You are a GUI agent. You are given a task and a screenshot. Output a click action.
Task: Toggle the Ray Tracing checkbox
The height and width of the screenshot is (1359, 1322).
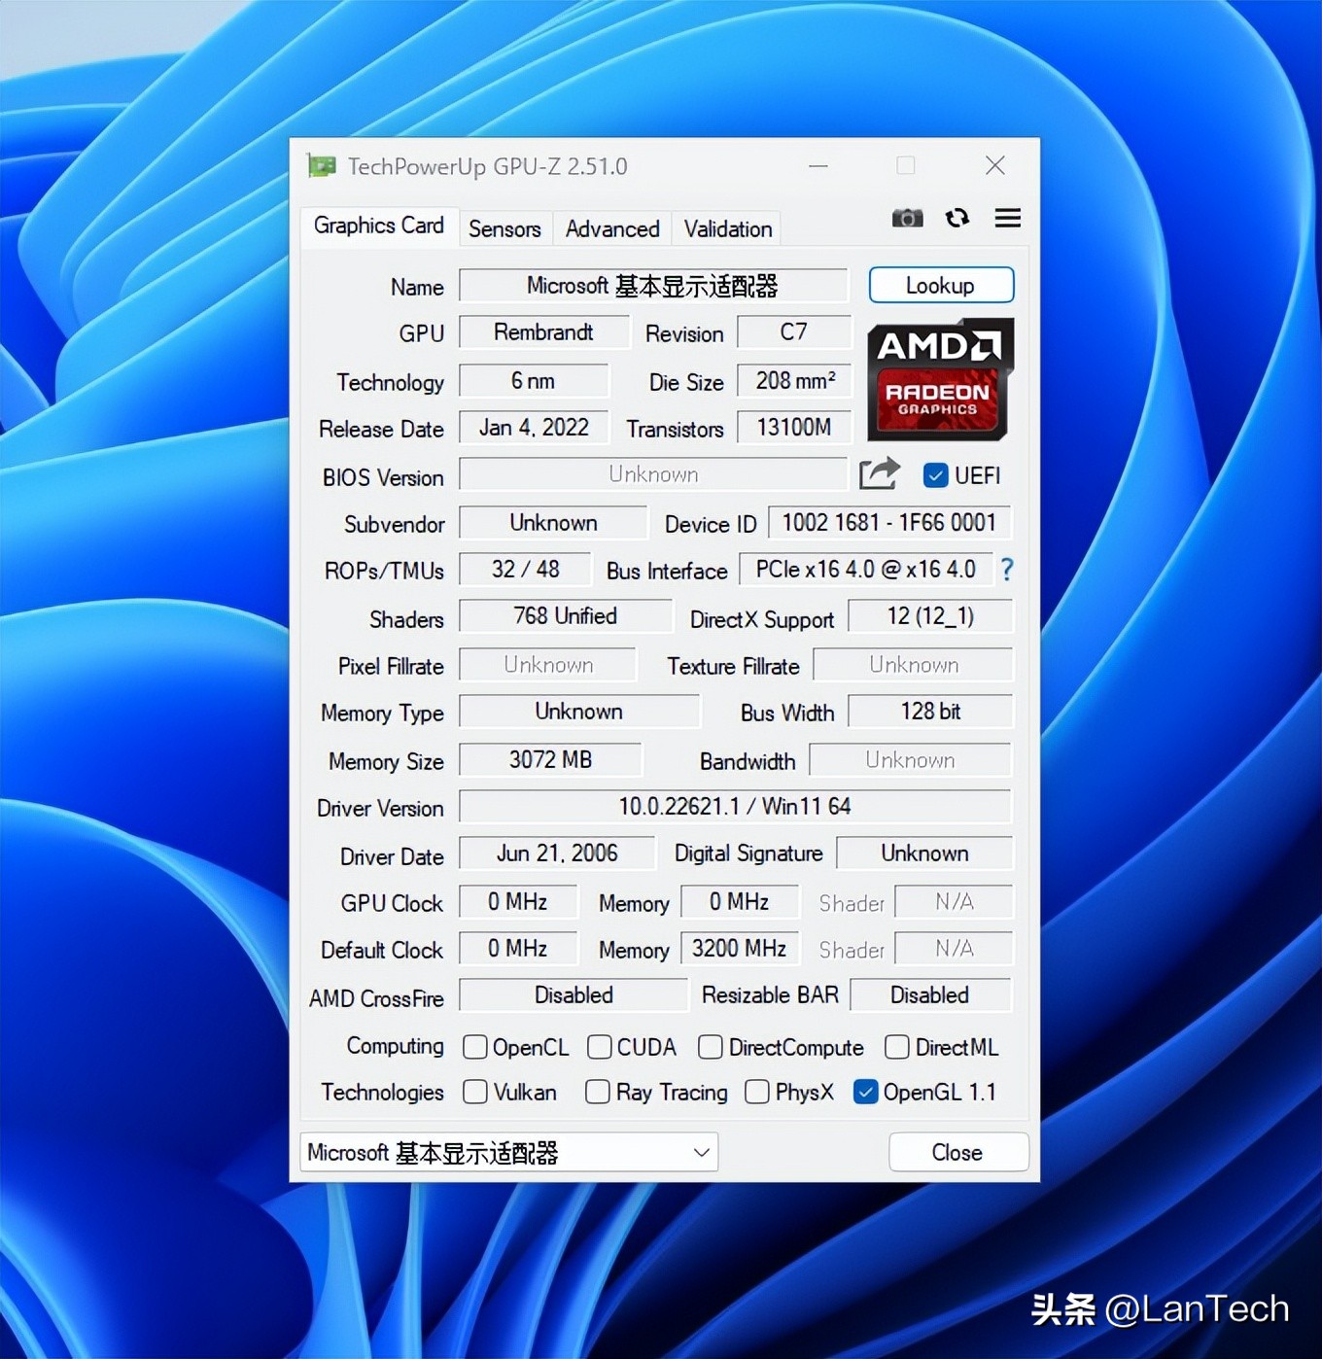click(x=598, y=1092)
